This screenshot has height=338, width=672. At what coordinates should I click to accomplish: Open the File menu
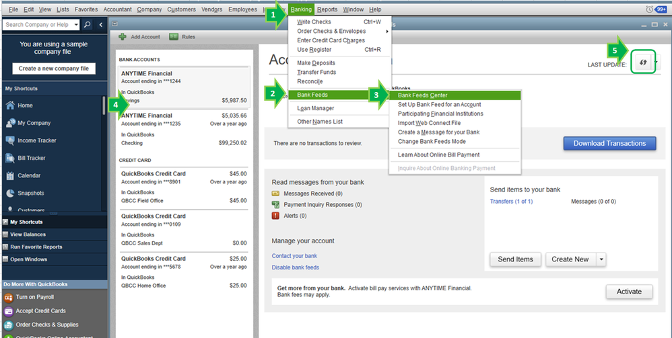[x=13, y=9]
